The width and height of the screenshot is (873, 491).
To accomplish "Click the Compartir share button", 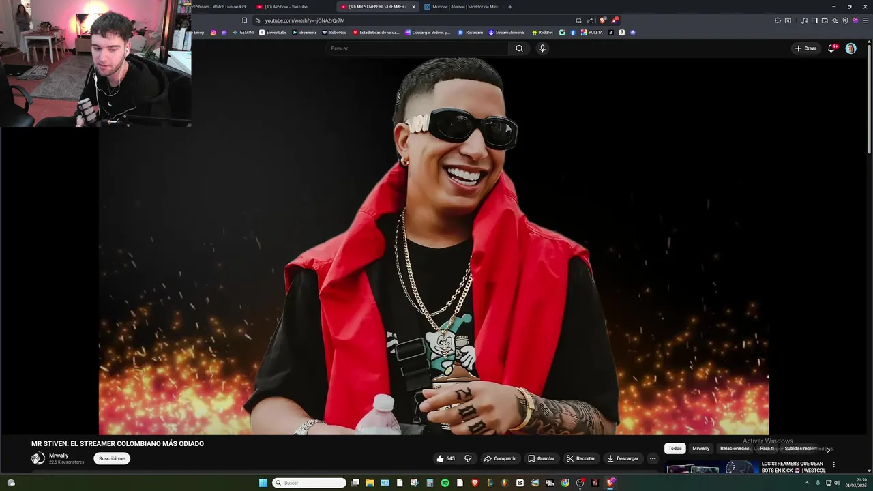I will point(500,458).
